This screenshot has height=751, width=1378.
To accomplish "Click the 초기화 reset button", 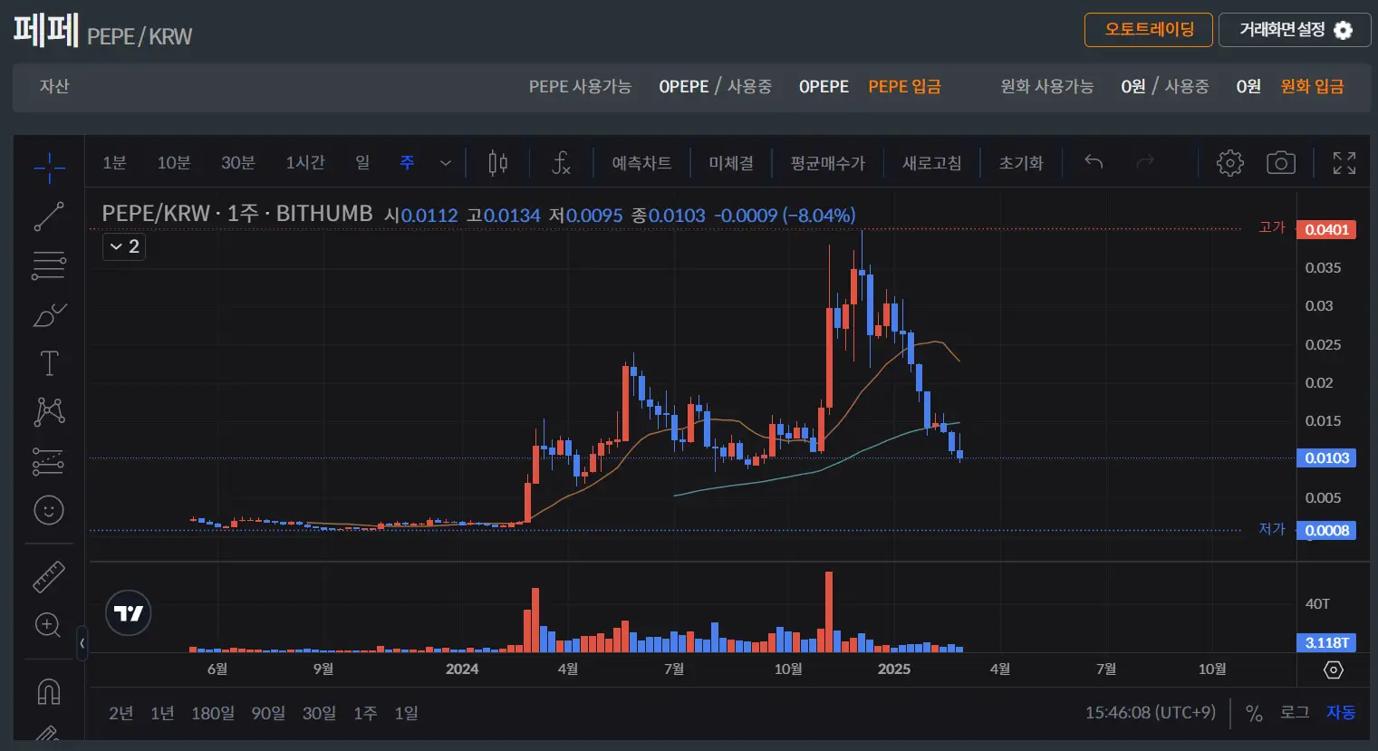I will coord(1021,163).
